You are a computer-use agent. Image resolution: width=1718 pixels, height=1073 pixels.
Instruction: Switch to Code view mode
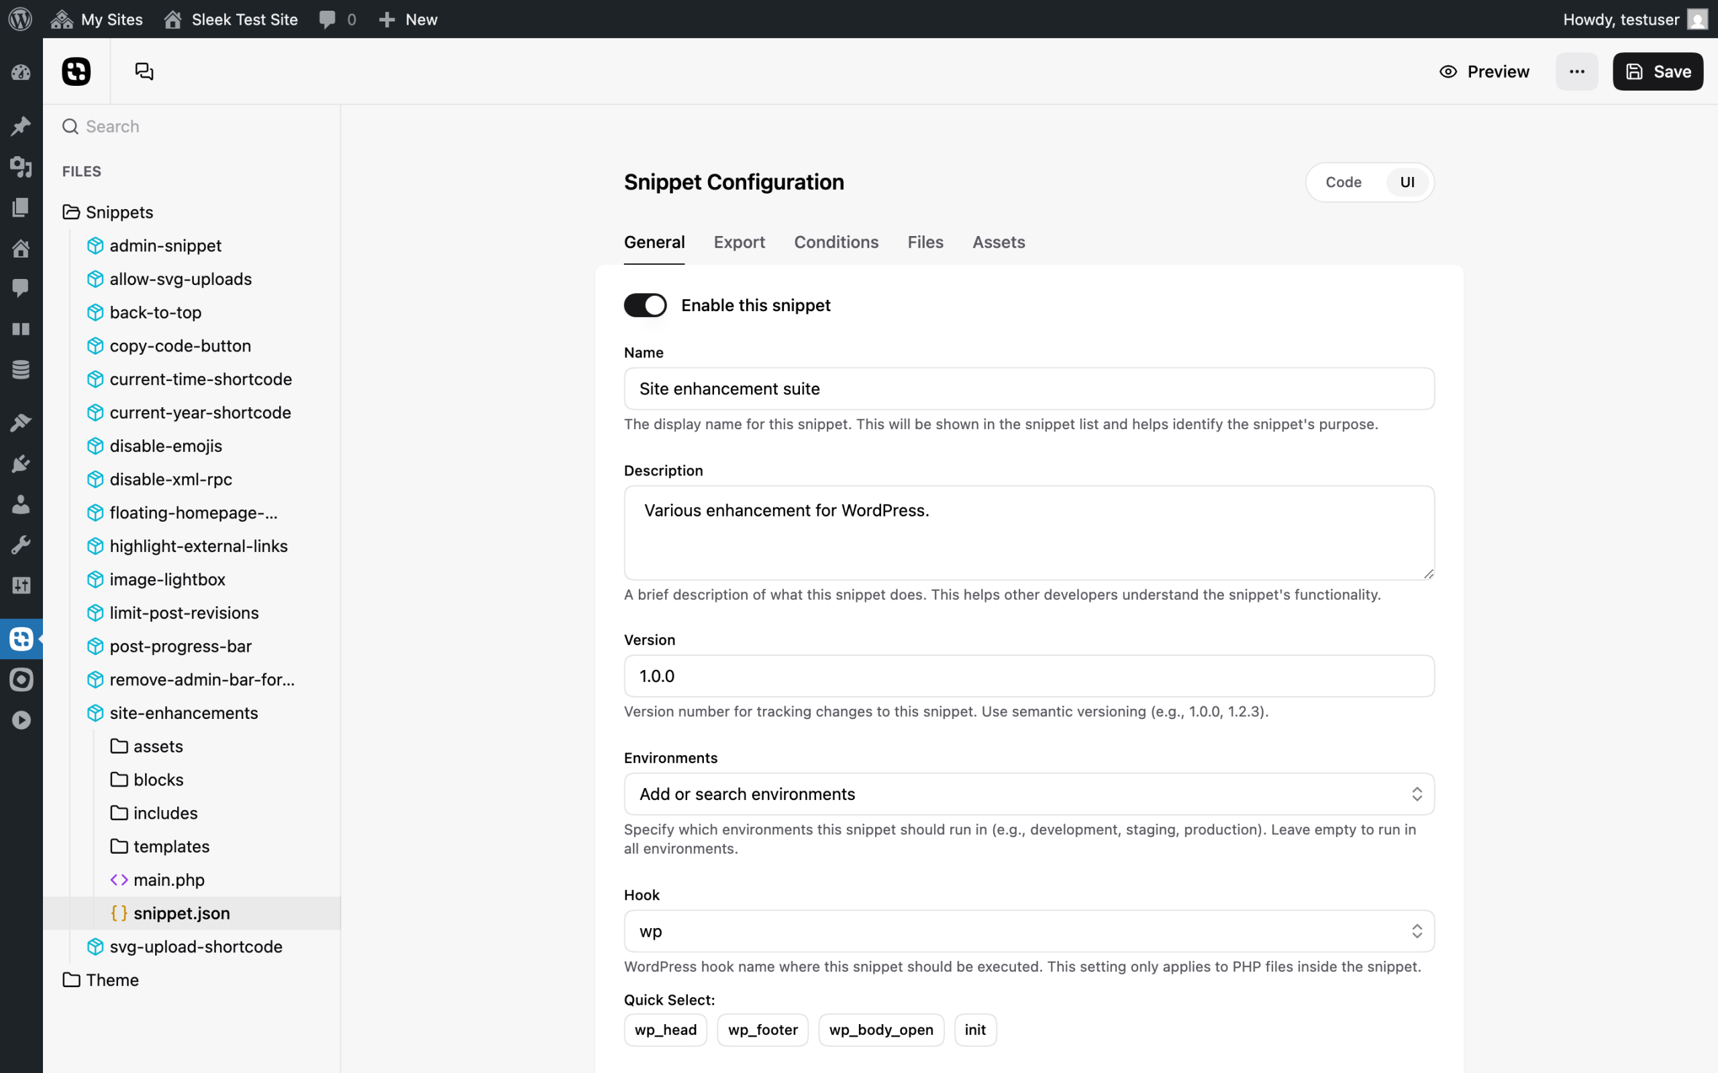coord(1343,182)
